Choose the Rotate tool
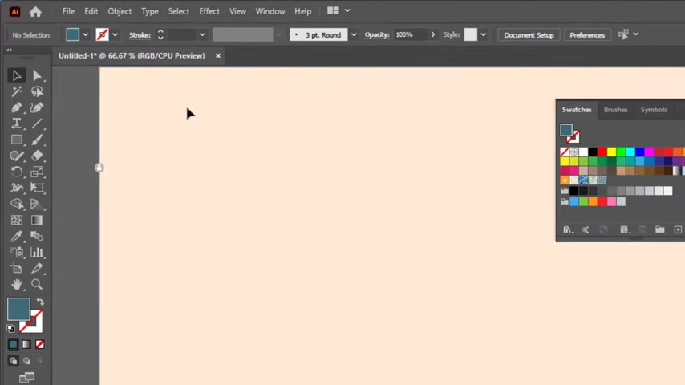Image resolution: width=685 pixels, height=385 pixels. [x=17, y=172]
